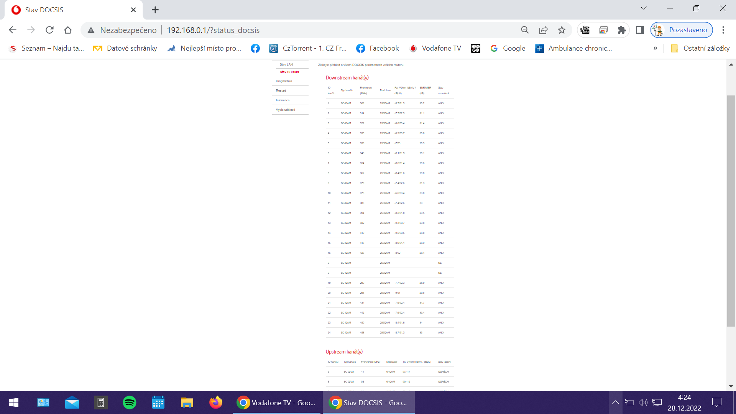Click the page reload icon
This screenshot has height=414, width=736.
[49, 30]
